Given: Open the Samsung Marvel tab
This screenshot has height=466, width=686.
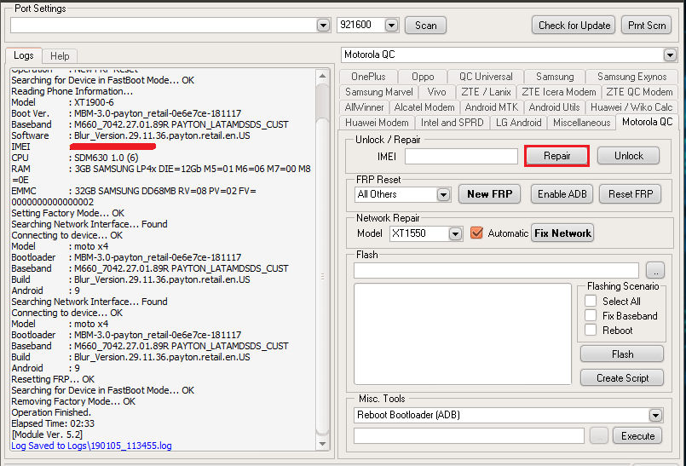Looking at the screenshot, I should tap(379, 92).
